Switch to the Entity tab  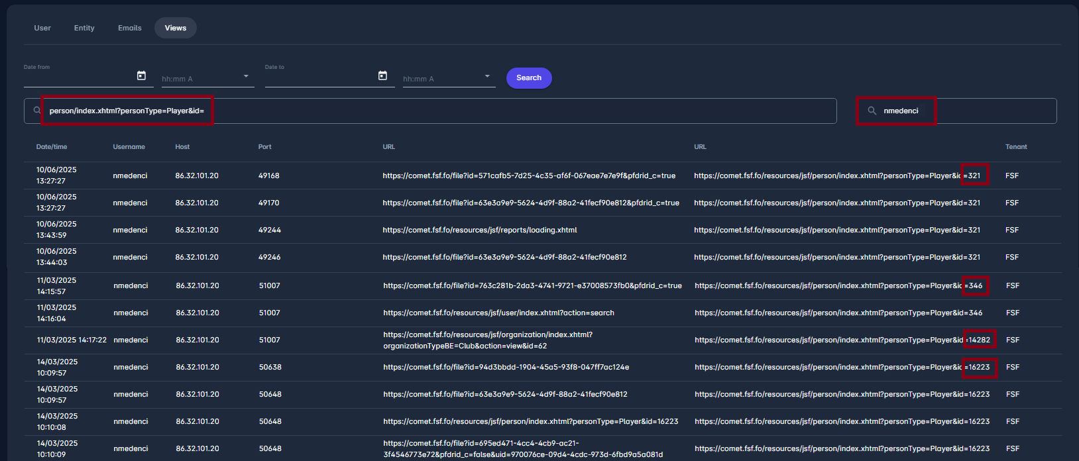84,28
